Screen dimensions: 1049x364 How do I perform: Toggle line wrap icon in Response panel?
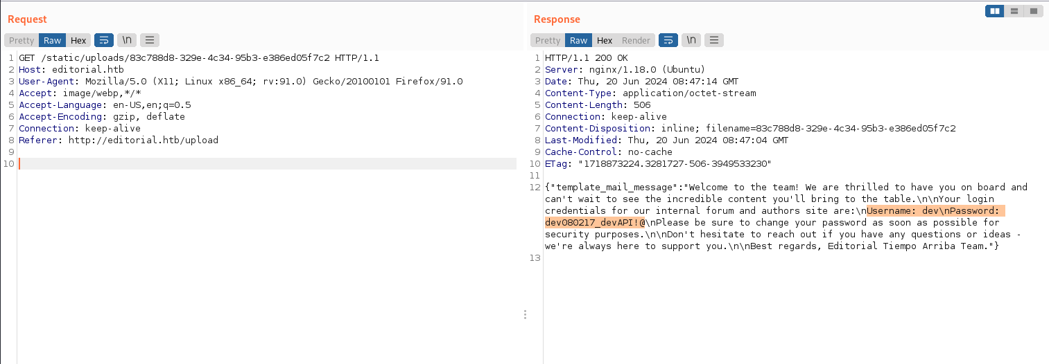[668, 40]
